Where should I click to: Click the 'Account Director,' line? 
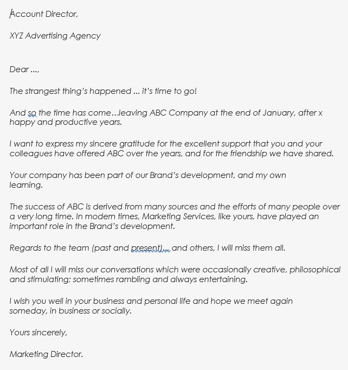pyautogui.click(x=47, y=14)
